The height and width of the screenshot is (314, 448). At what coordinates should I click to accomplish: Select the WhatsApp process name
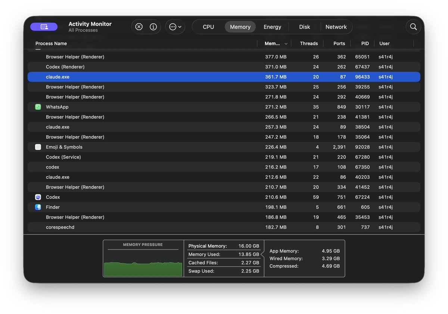(x=57, y=107)
